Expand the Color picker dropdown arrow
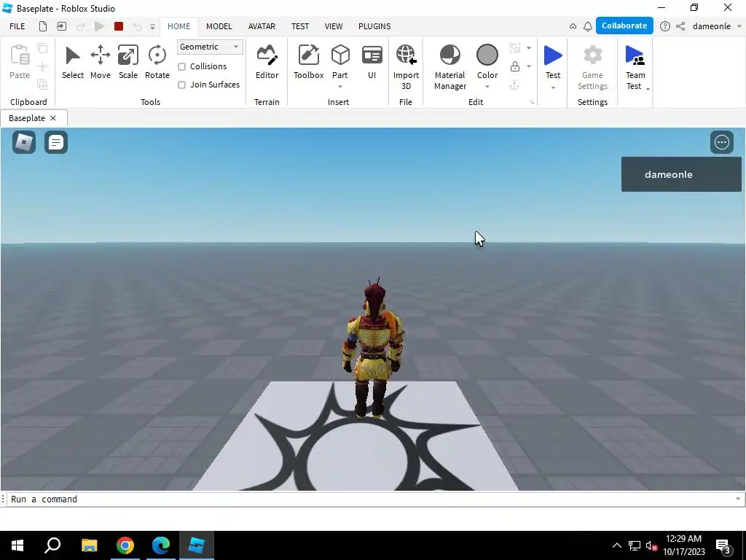 pyautogui.click(x=487, y=87)
